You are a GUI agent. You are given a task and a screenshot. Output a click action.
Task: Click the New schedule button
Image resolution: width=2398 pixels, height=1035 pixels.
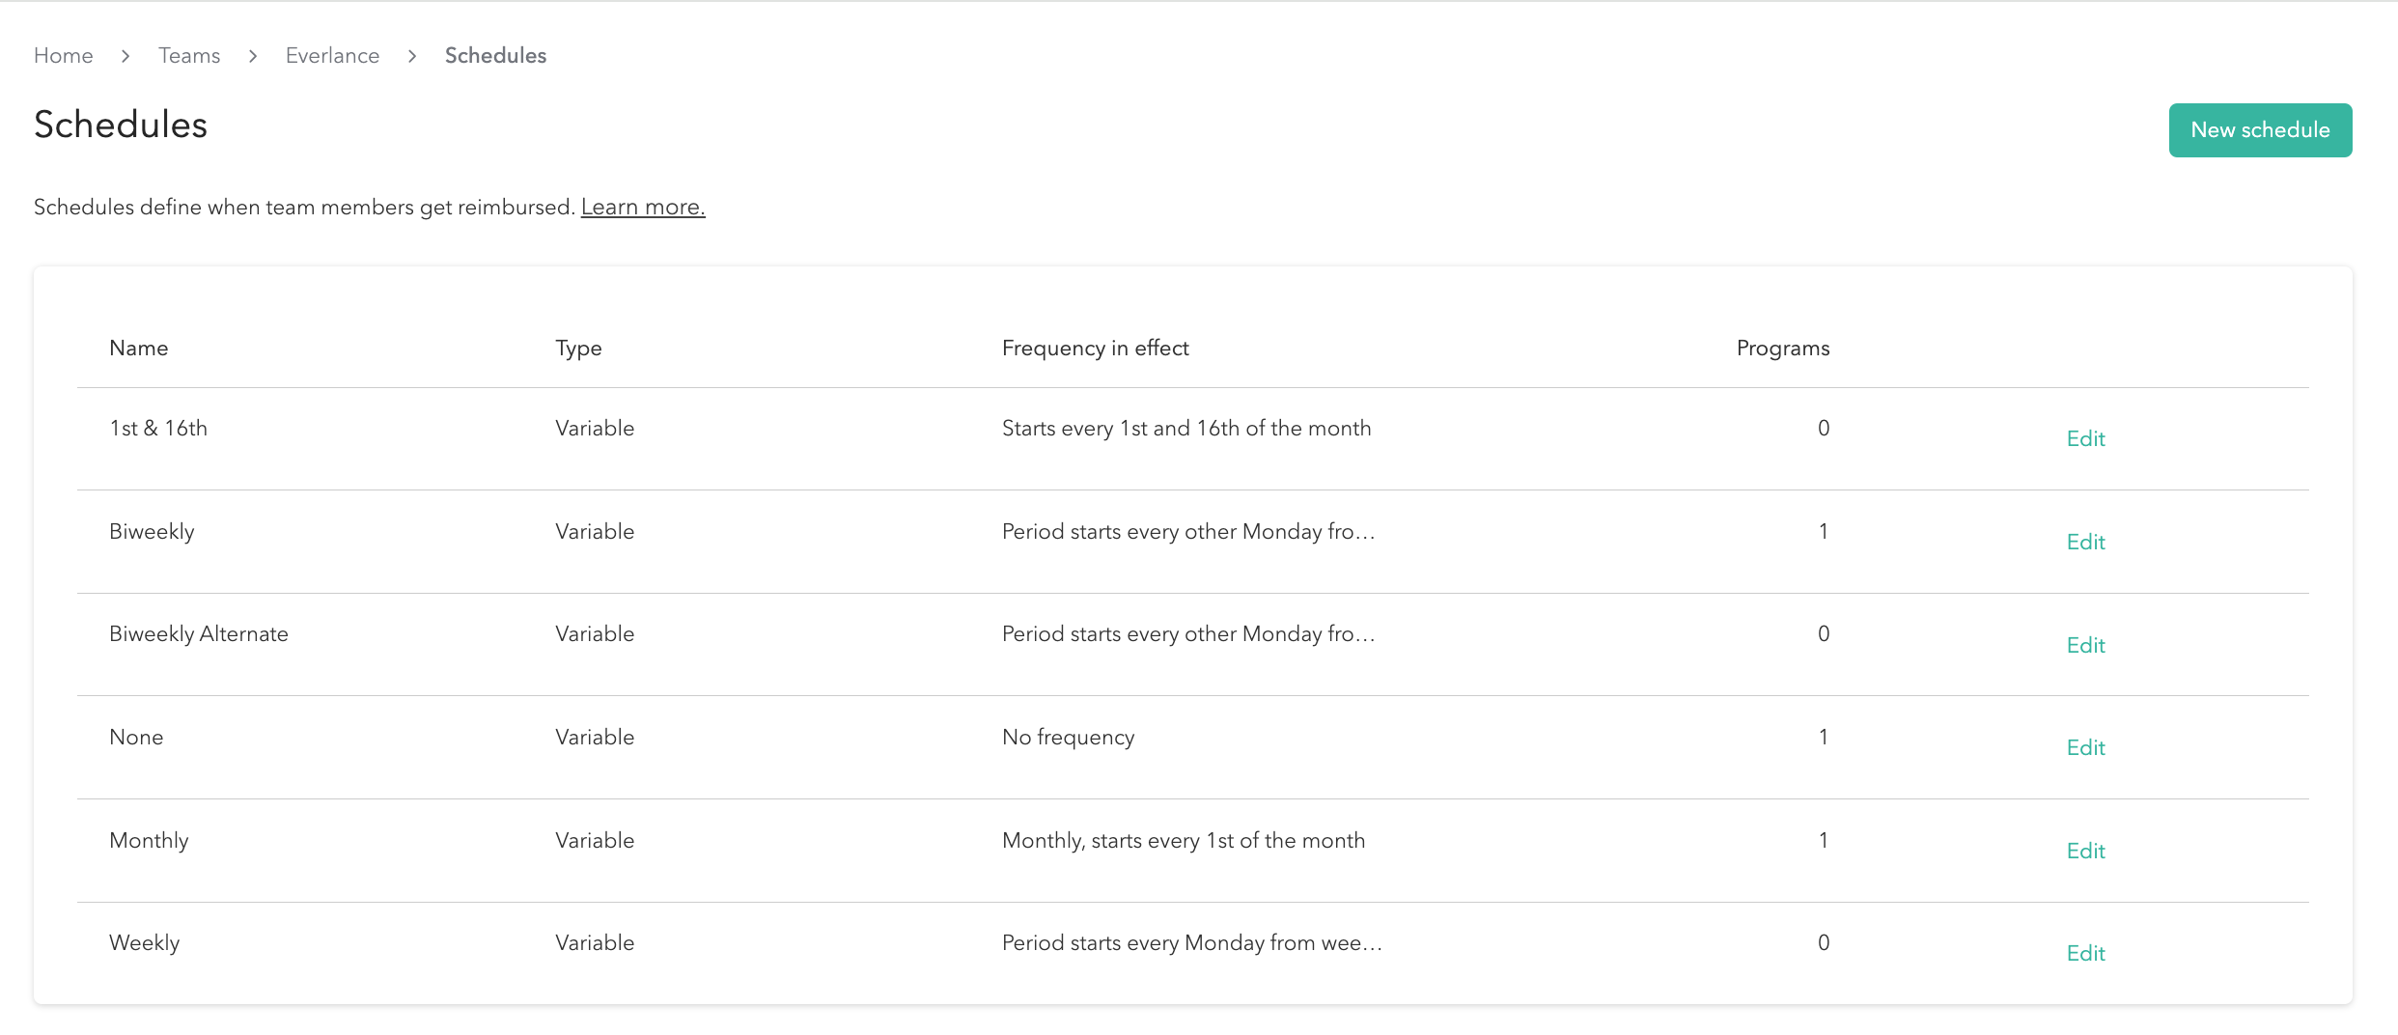click(2259, 130)
